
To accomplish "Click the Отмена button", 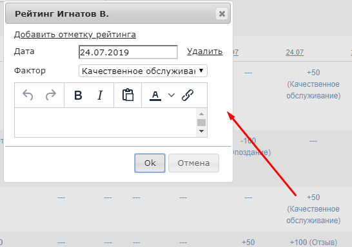I will [x=193, y=163].
